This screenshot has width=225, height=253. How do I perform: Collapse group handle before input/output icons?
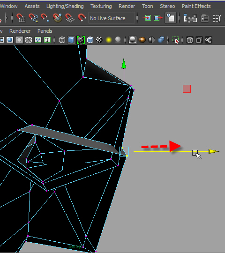[x=137, y=18]
